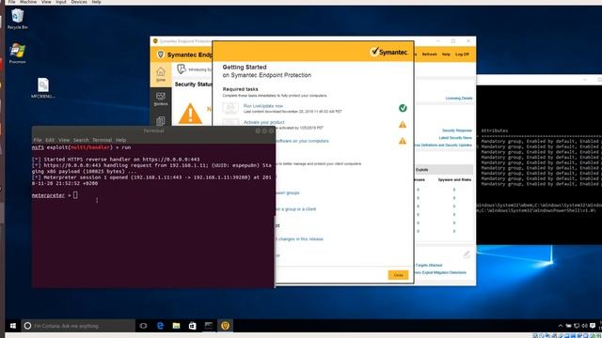This screenshot has height=338, width=602.
Task: Open Reports icon below Monitors in sidebar
Action: (x=161, y=121)
